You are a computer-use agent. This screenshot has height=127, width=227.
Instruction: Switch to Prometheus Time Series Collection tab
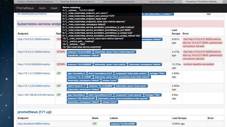[202, 1]
